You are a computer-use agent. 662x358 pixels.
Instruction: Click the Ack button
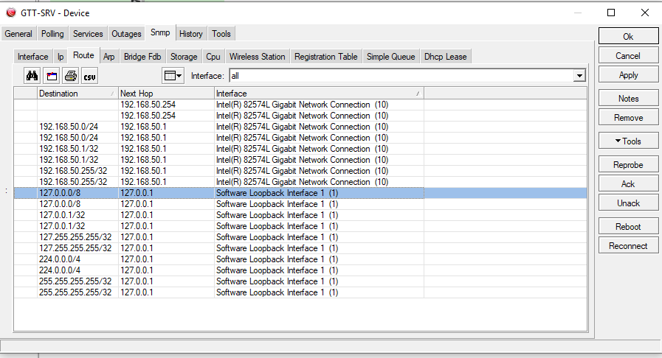click(x=628, y=183)
